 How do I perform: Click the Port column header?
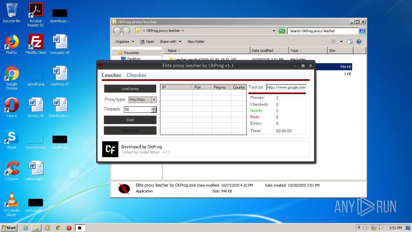pyautogui.click(x=202, y=87)
